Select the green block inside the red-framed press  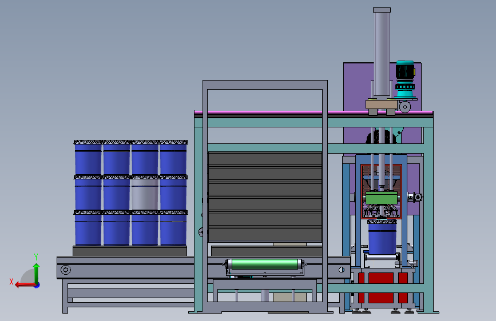point(382,198)
